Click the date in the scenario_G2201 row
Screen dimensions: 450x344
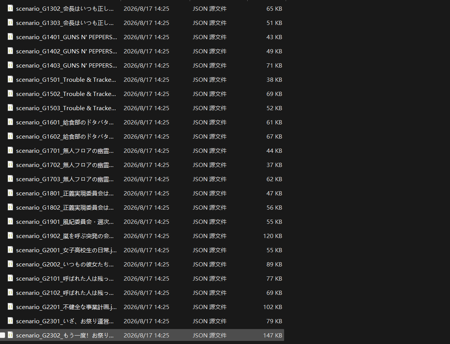(146, 307)
